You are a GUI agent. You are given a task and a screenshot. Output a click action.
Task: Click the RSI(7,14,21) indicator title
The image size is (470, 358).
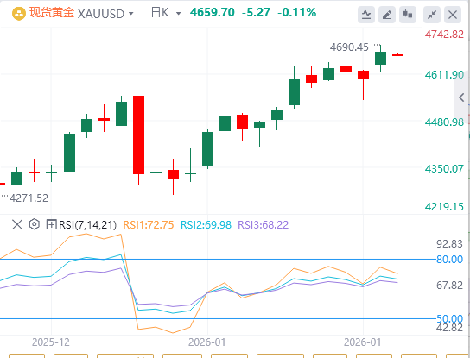coord(87,225)
